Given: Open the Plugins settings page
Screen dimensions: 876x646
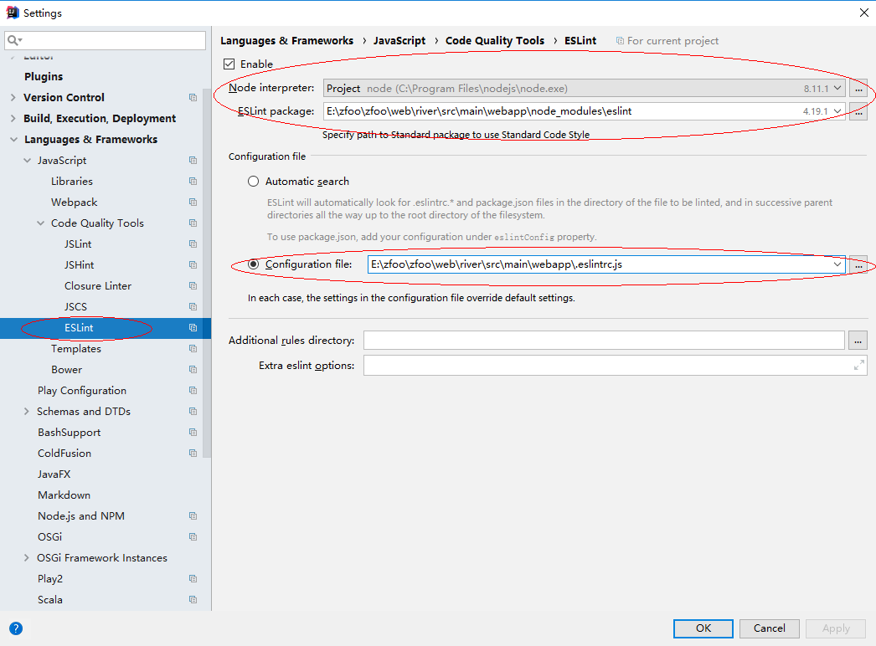Looking at the screenshot, I should point(44,76).
